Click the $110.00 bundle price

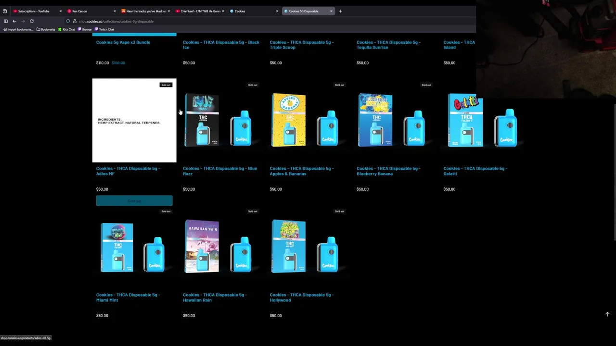click(102, 63)
